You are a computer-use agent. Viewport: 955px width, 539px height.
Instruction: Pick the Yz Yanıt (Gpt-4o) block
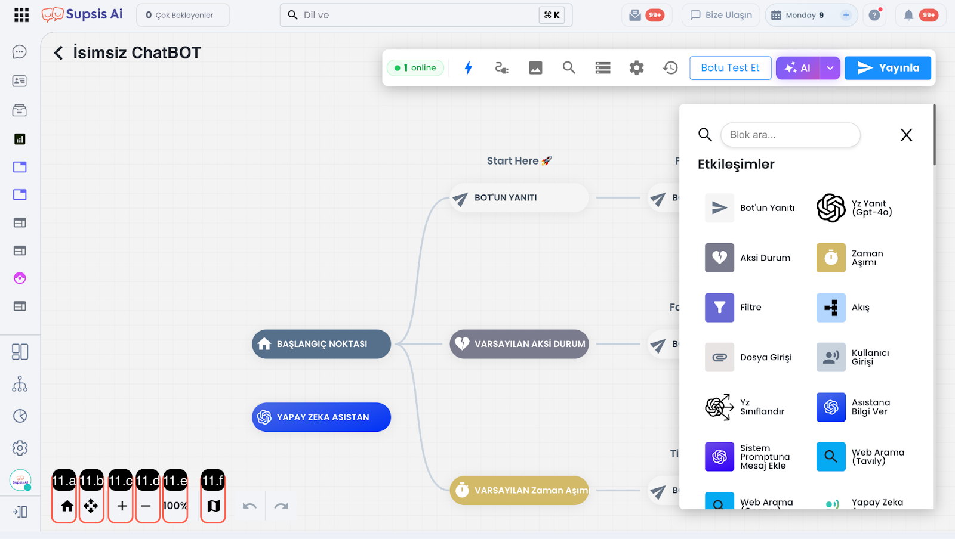coord(831,208)
